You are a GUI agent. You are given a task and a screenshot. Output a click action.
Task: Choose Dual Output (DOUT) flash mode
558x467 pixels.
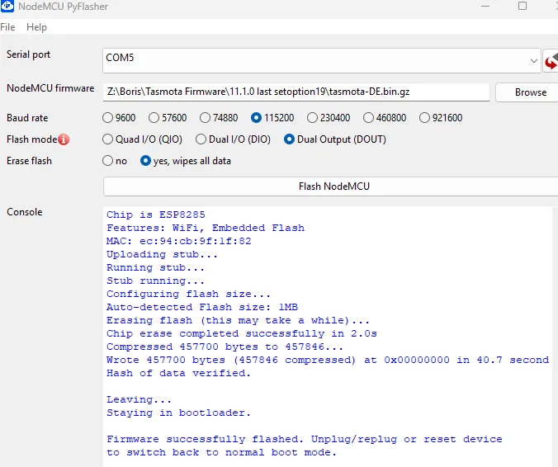(x=335, y=139)
